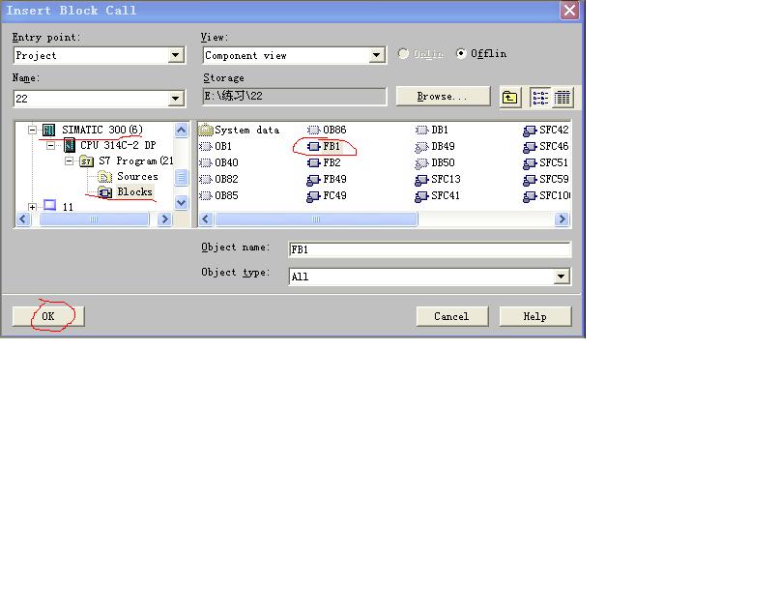Select the OB82 block
The width and height of the screenshot is (779, 612).
pos(219,179)
